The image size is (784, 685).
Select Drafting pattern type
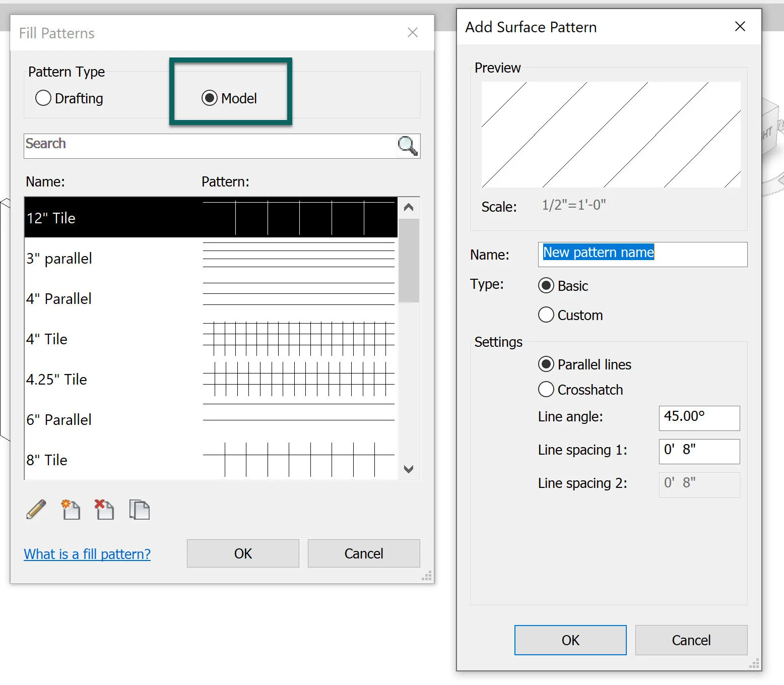(x=43, y=98)
